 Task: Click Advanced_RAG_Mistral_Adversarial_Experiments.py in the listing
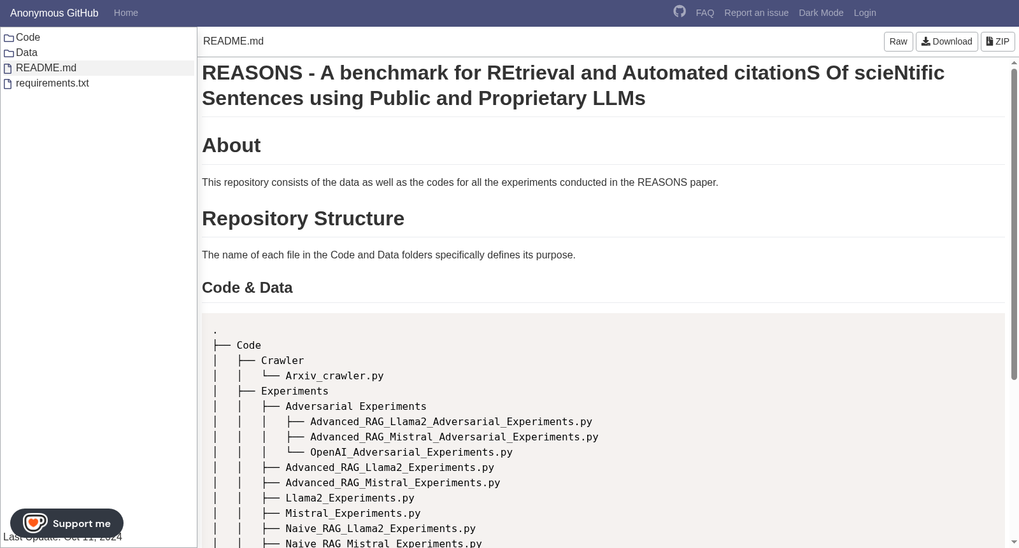click(x=454, y=437)
